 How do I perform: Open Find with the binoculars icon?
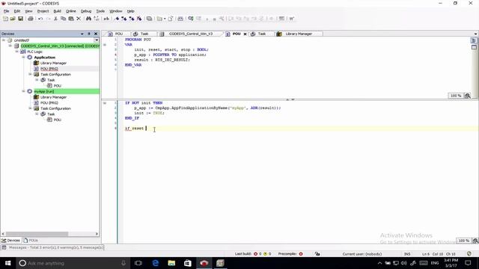[88, 19]
